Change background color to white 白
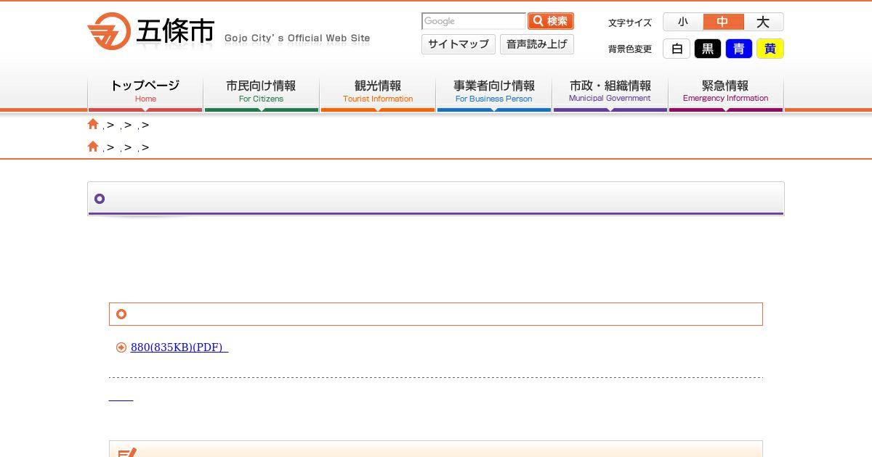The image size is (872, 457). pos(677,49)
